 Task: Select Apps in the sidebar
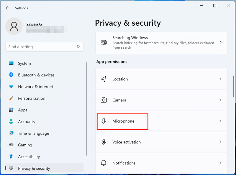[x=44, y=110]
